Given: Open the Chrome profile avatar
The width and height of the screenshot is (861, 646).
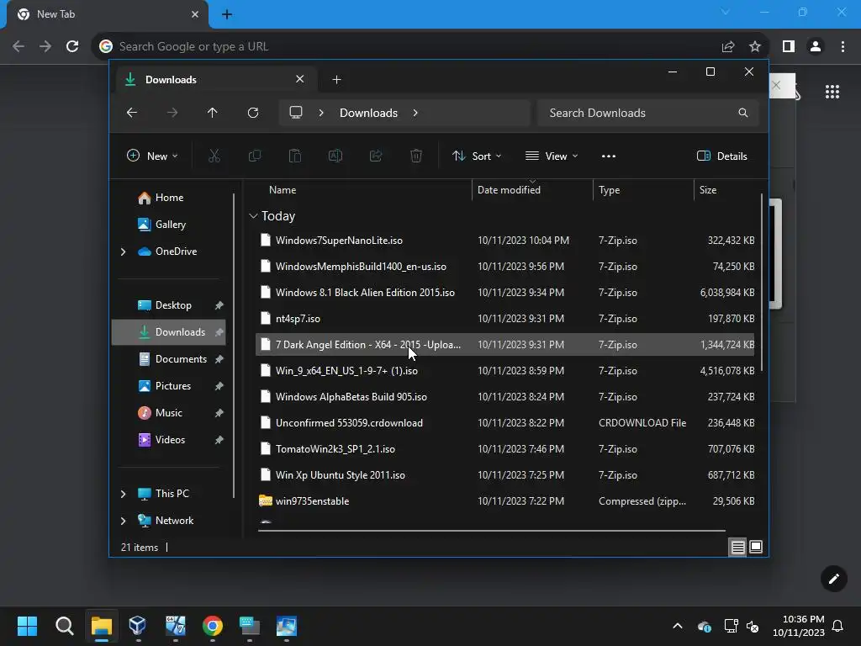Looking at the screenshot, I should pos(816,47).
